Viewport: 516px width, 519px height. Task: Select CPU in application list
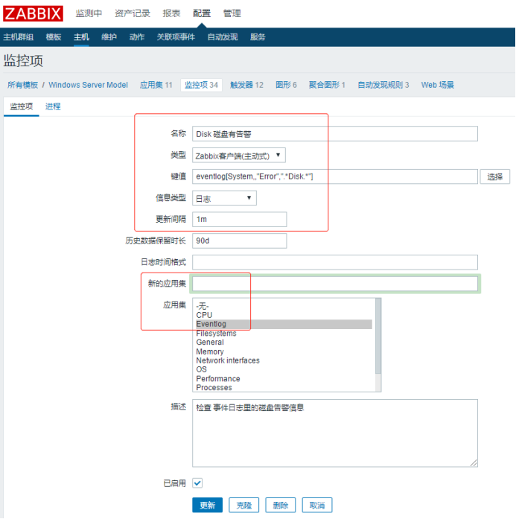(284, 315)
